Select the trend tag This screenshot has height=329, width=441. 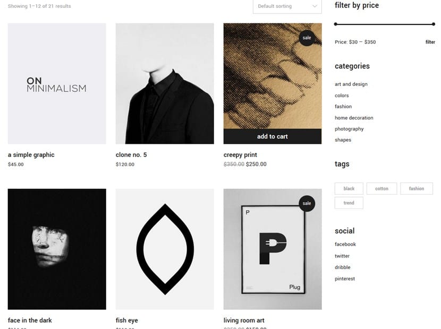click(x=349, y=203)
